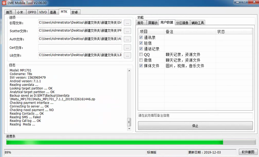Click the EME Mobile Tool app icon
The image size is (259, 157).
[4, 3]
